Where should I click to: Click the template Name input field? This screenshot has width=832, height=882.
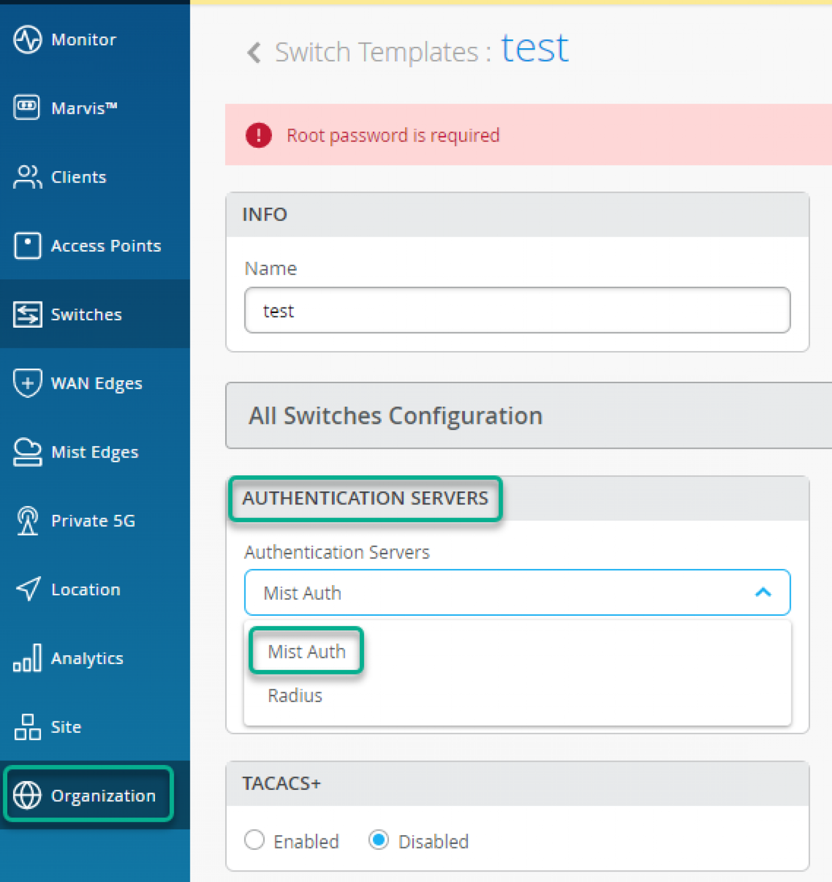point(517,310)
